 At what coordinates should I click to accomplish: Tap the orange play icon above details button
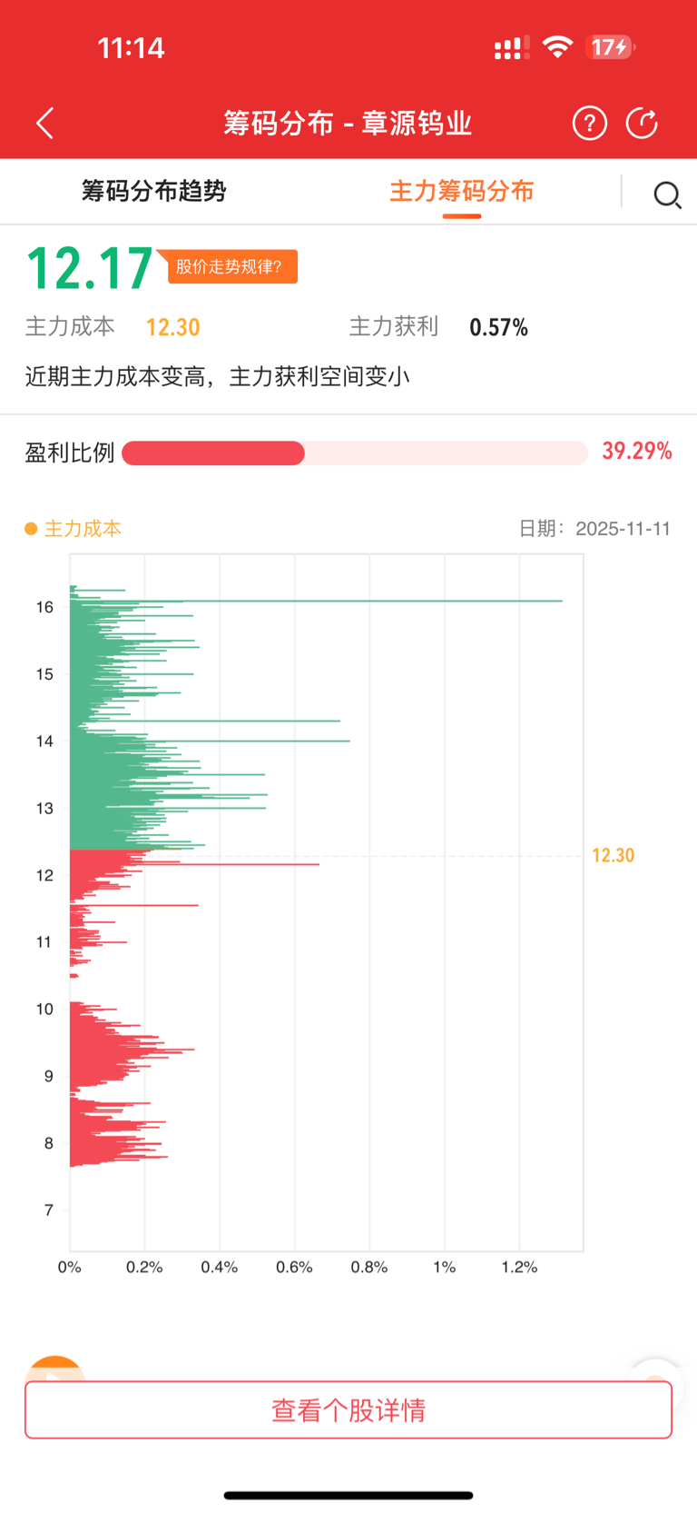coord(54,1369)
